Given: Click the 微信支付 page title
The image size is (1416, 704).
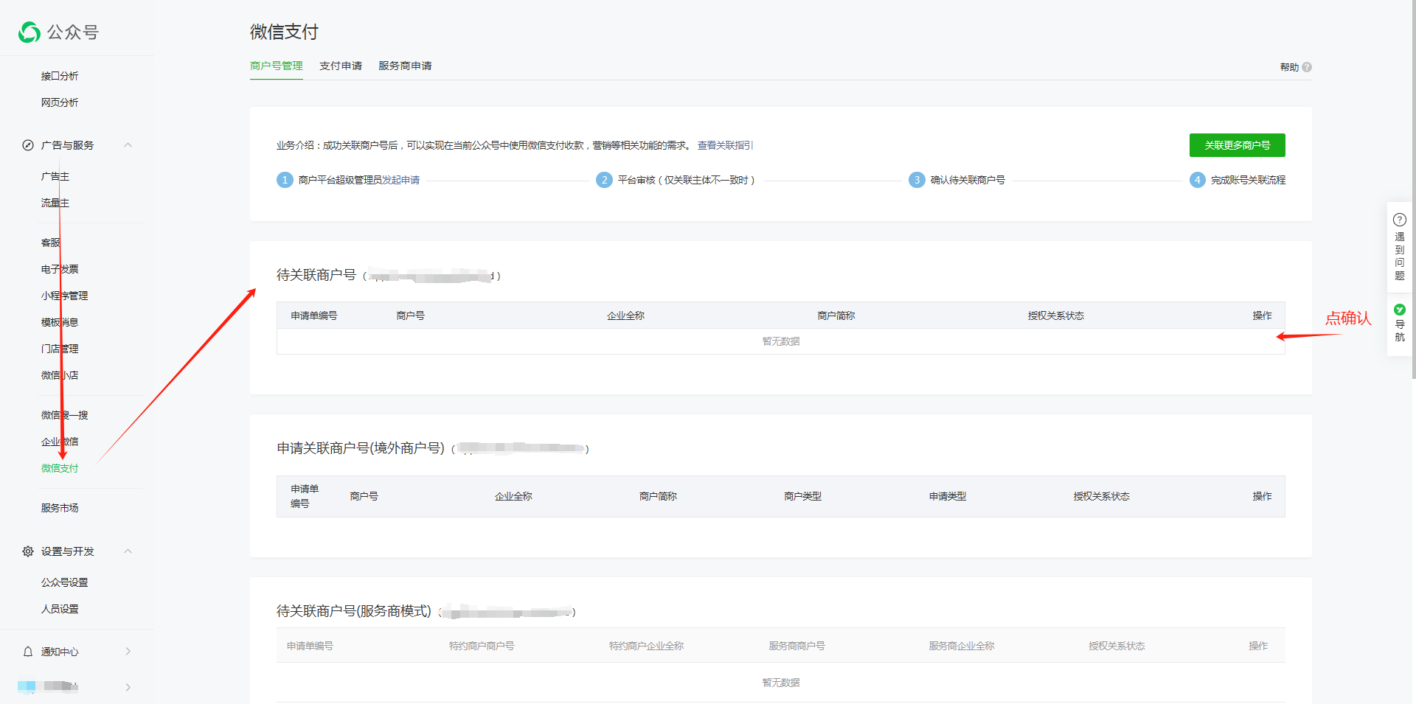Looking at the screenshot, I should pyautogui.click(x=284, y=32).
